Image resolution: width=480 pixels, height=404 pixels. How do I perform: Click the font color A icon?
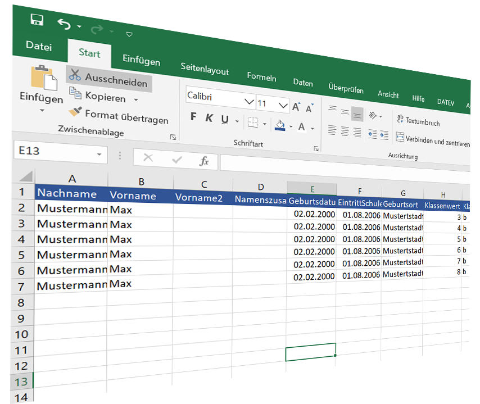pos(302,126)
